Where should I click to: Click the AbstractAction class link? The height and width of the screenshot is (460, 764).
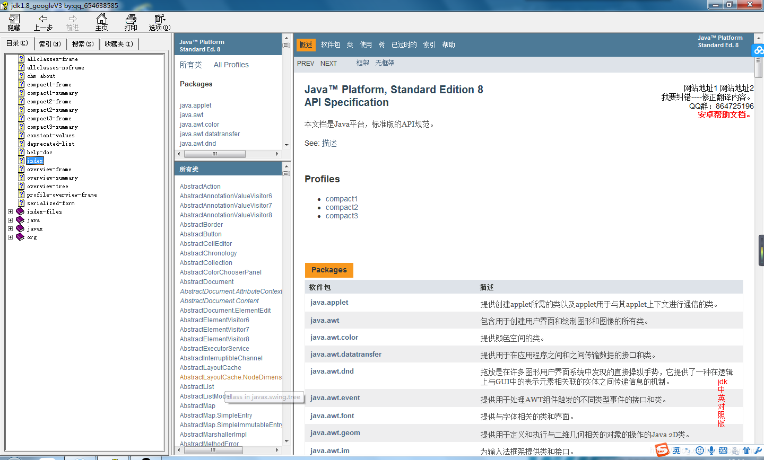pyautogui.click(x=200, y=186)
